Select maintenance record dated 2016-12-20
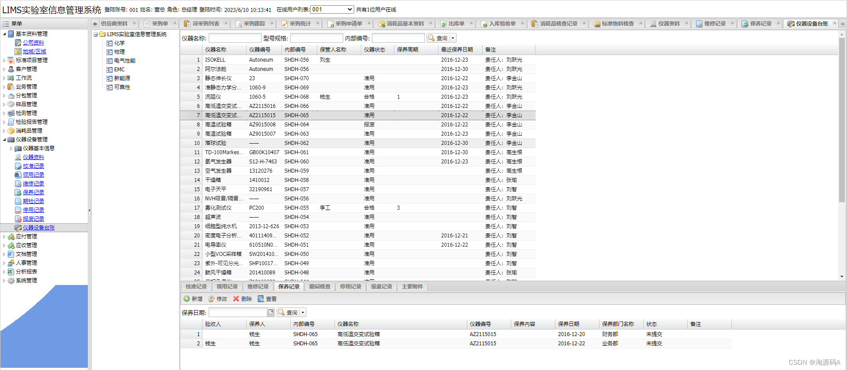Image resolution: width=847 pixels, height=370 pixels. pos(456,334)
